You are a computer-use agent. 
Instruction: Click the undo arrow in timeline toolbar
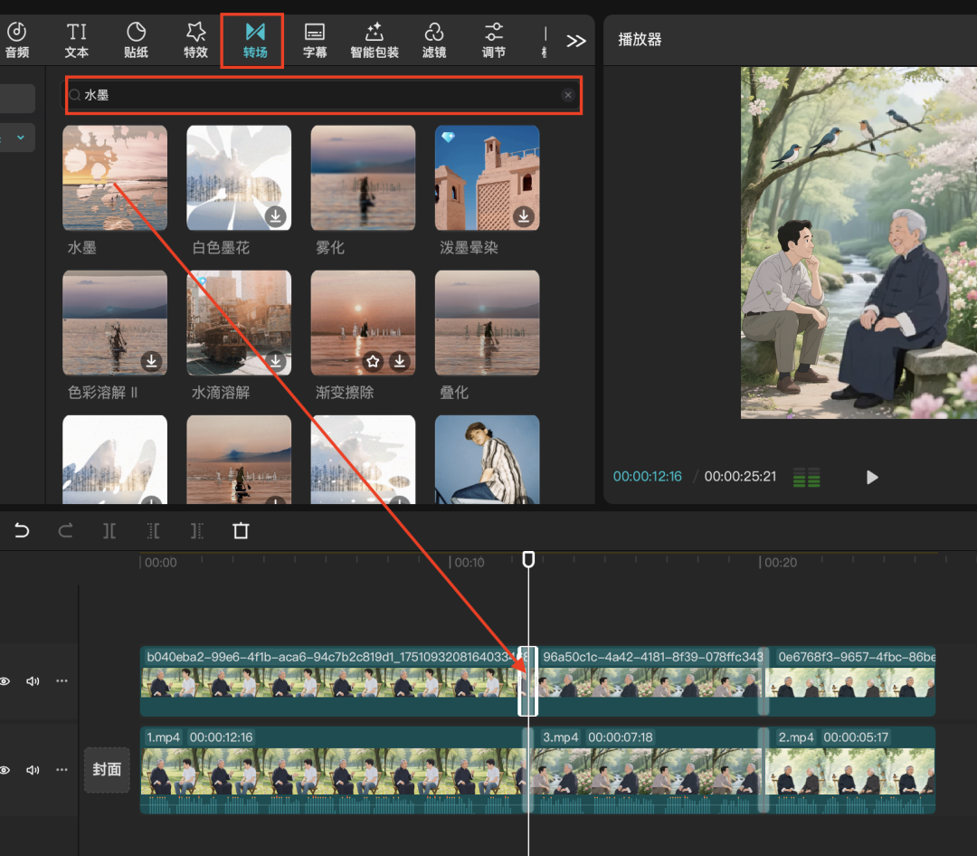click(x=22, y=531)
